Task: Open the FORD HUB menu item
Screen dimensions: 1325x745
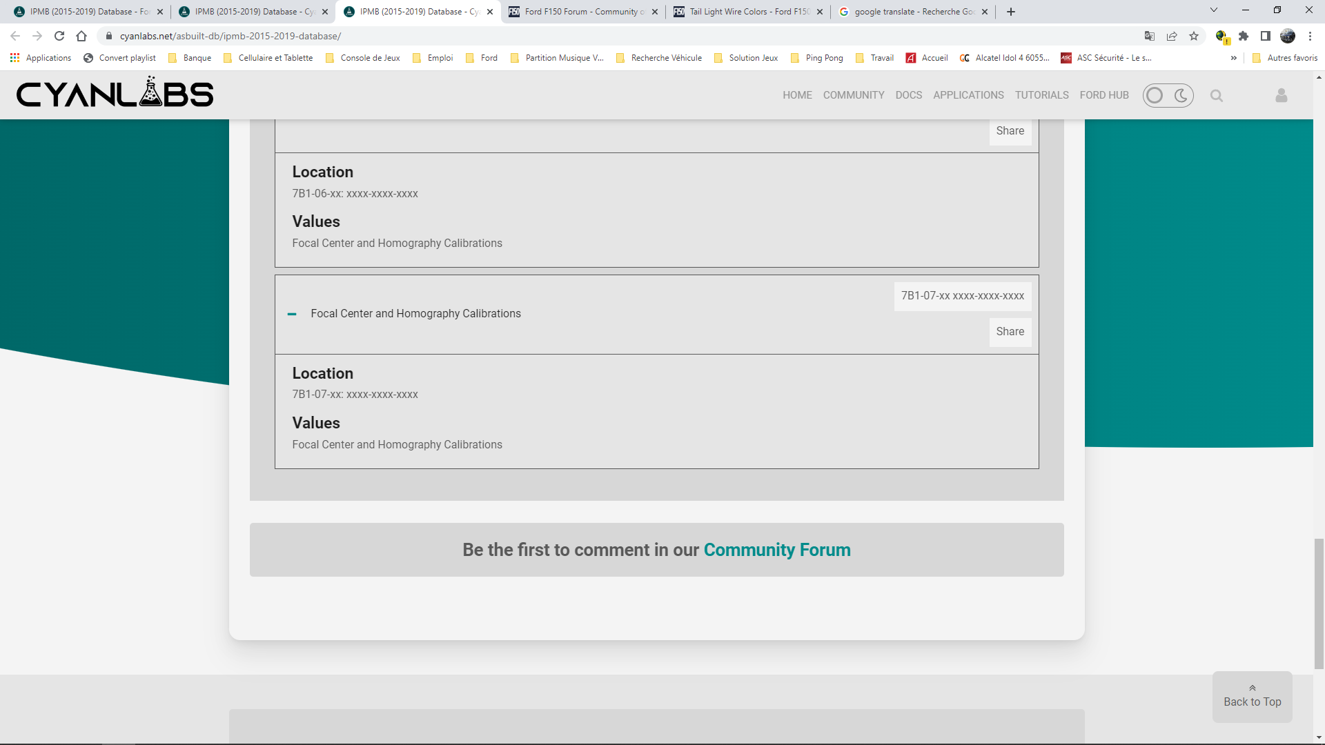Action: [1104, 95]
